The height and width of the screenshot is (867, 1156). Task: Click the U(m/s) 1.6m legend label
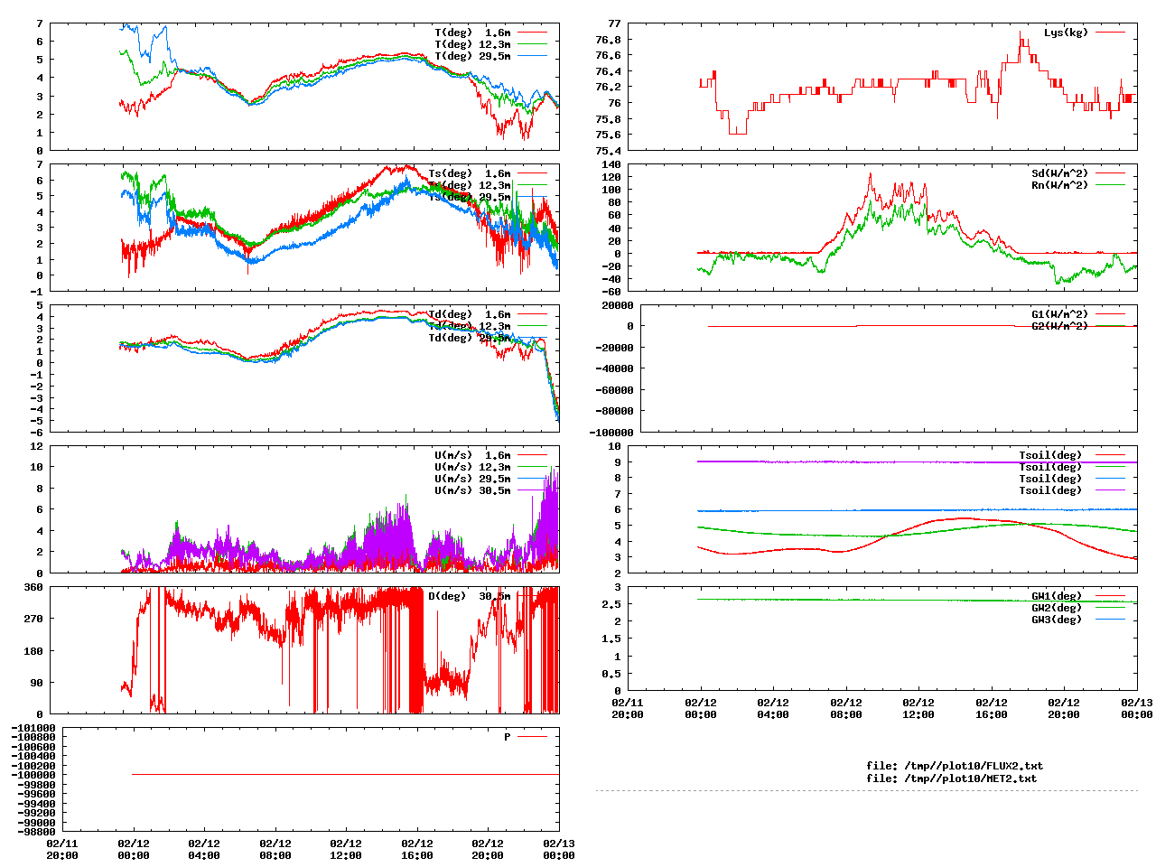(x=472, y=455)
